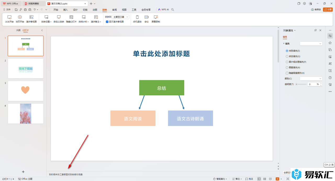Switch to 找稻壳模板 tab

click(x=33, y=4)
